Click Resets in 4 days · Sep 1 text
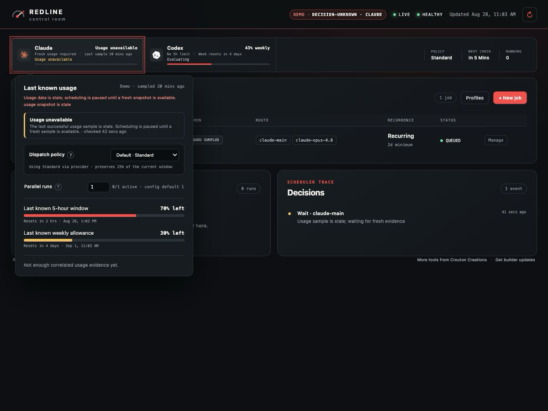The width and height of the screenshot is (548, 411). [61, 246]
